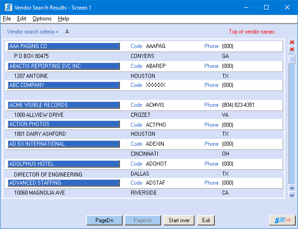
Task: Select vendor ABACTIS REPORTING SVC INC
Action: point(64,66)
